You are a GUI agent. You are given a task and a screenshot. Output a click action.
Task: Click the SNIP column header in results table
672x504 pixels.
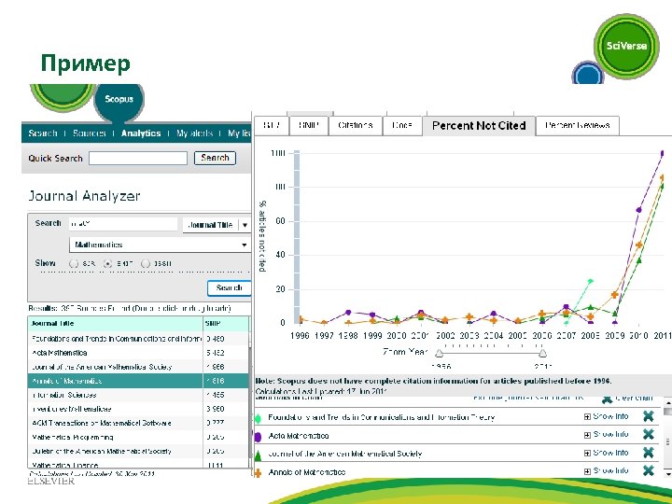(226, 324)
